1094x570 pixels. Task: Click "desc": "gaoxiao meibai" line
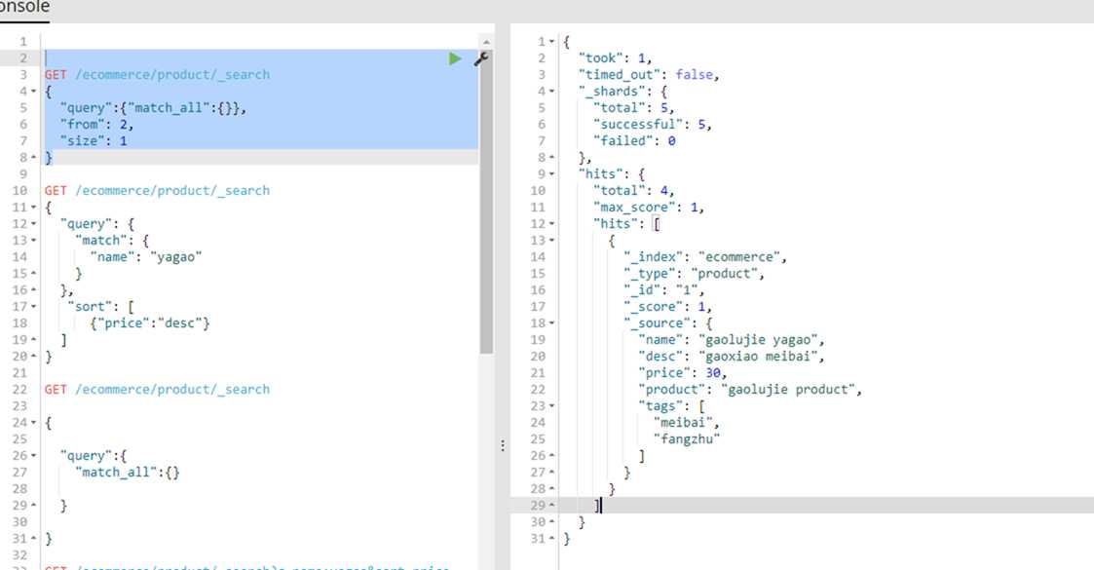[732, 357]
